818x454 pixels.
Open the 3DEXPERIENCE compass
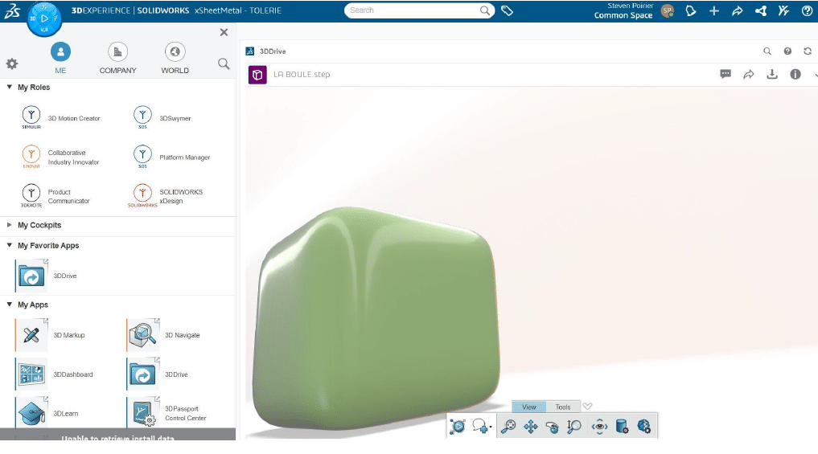coord(44,18)
